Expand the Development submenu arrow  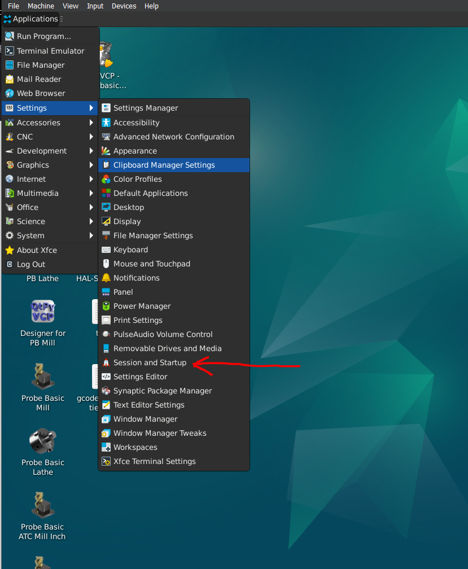[x=91, y=151]
